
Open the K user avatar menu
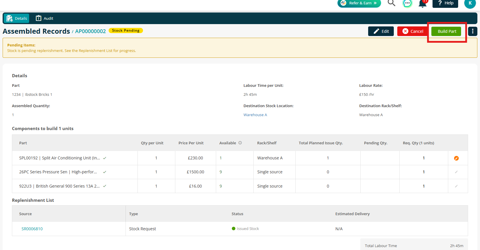pyautogui.click(x=470, y=3)
